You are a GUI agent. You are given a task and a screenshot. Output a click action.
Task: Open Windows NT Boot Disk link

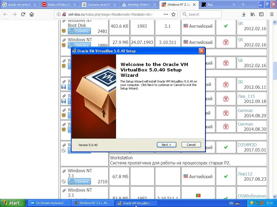pos(80,23)
